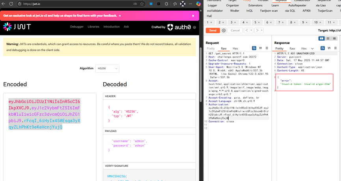Open the Organizer tab in Burp
The image size is (341, 181).
pyautogui.click(x=232, y=6)
